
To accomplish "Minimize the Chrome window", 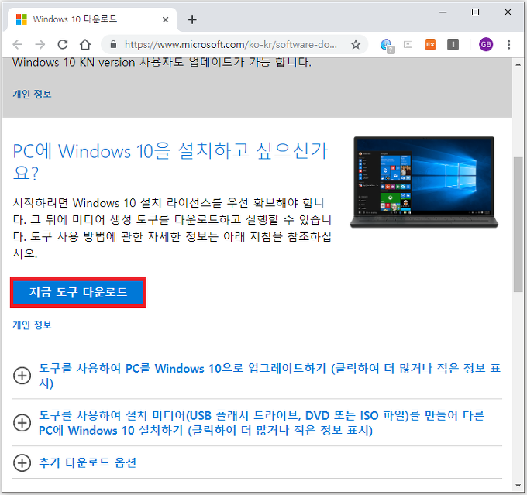I will coord(443,12).
